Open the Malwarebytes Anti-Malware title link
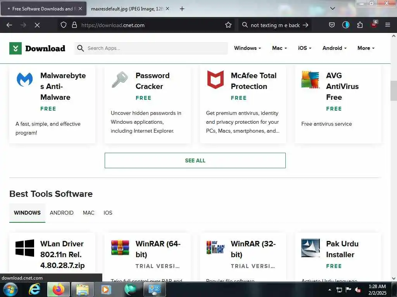This screenshot has height=297, width=397. tap(63, 86)
